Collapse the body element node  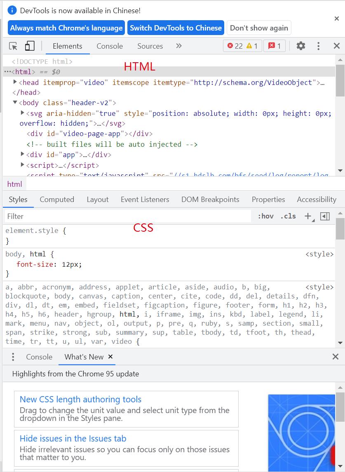pyautogui.click(x=15, y=102)
